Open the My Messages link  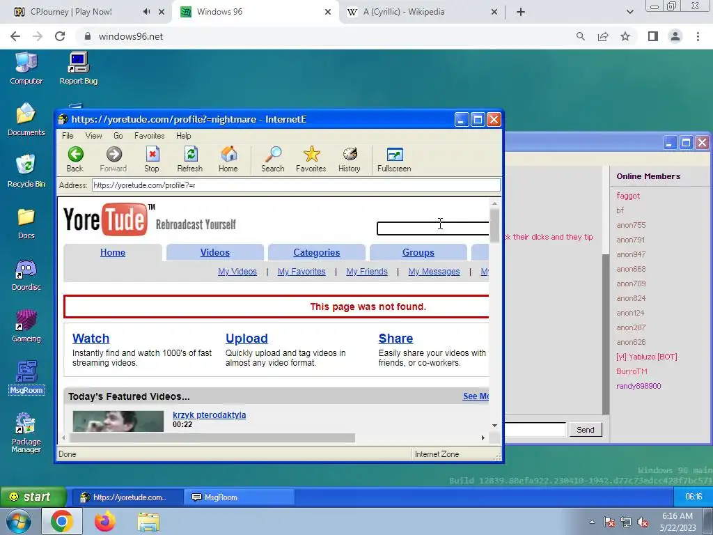(434, 272)
